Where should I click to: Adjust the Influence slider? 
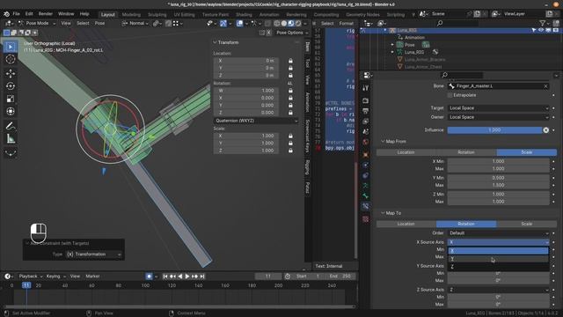[x=494, y=130]
